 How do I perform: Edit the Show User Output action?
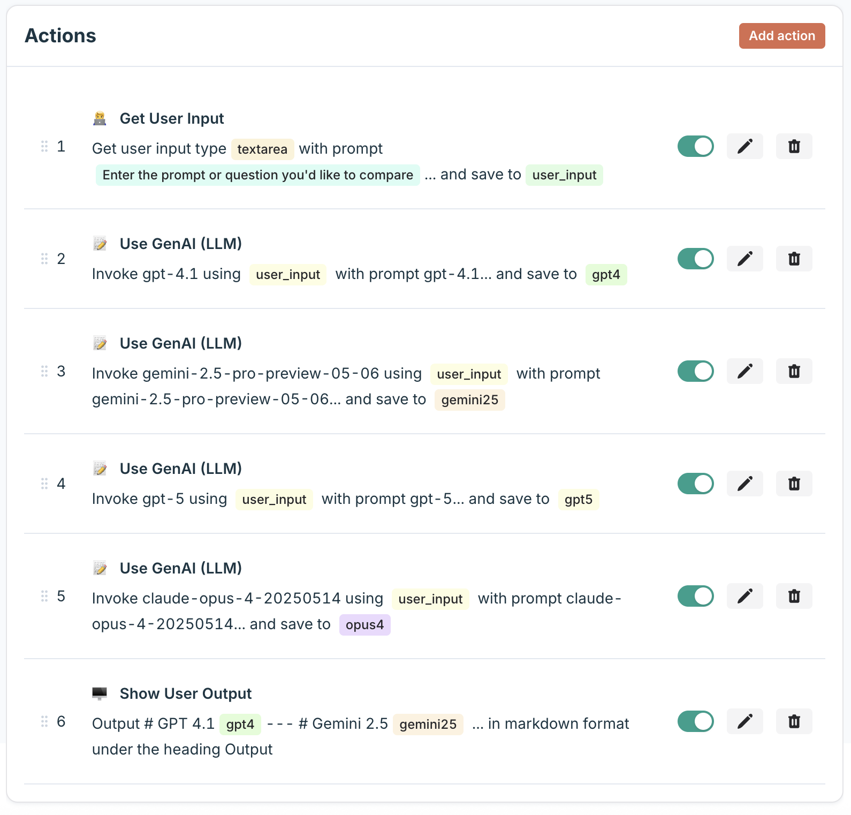point(745,721)
